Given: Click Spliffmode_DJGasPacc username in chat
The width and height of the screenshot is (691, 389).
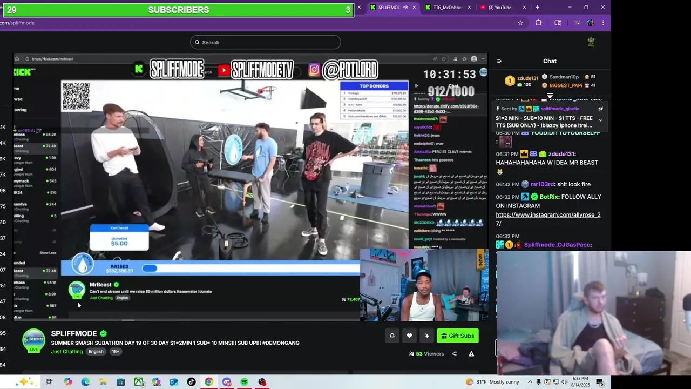Looking at the screenshot, I should tap(557, 245).
